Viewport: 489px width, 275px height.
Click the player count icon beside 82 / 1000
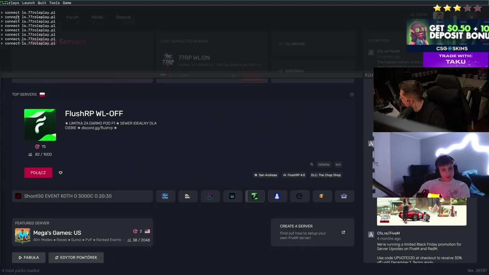pyautogui.click(x=30, y=154)
